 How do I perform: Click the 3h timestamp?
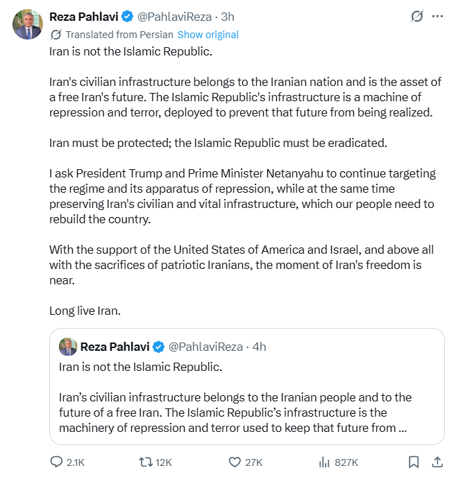[x=228, y=16]
